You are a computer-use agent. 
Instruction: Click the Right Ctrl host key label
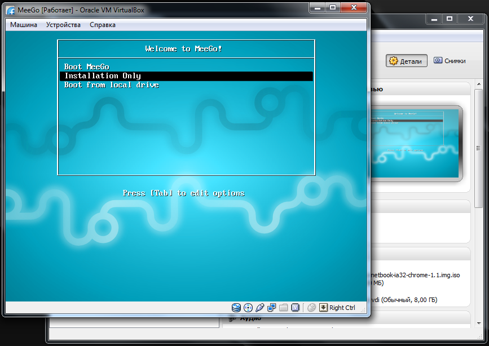point(342,308)
